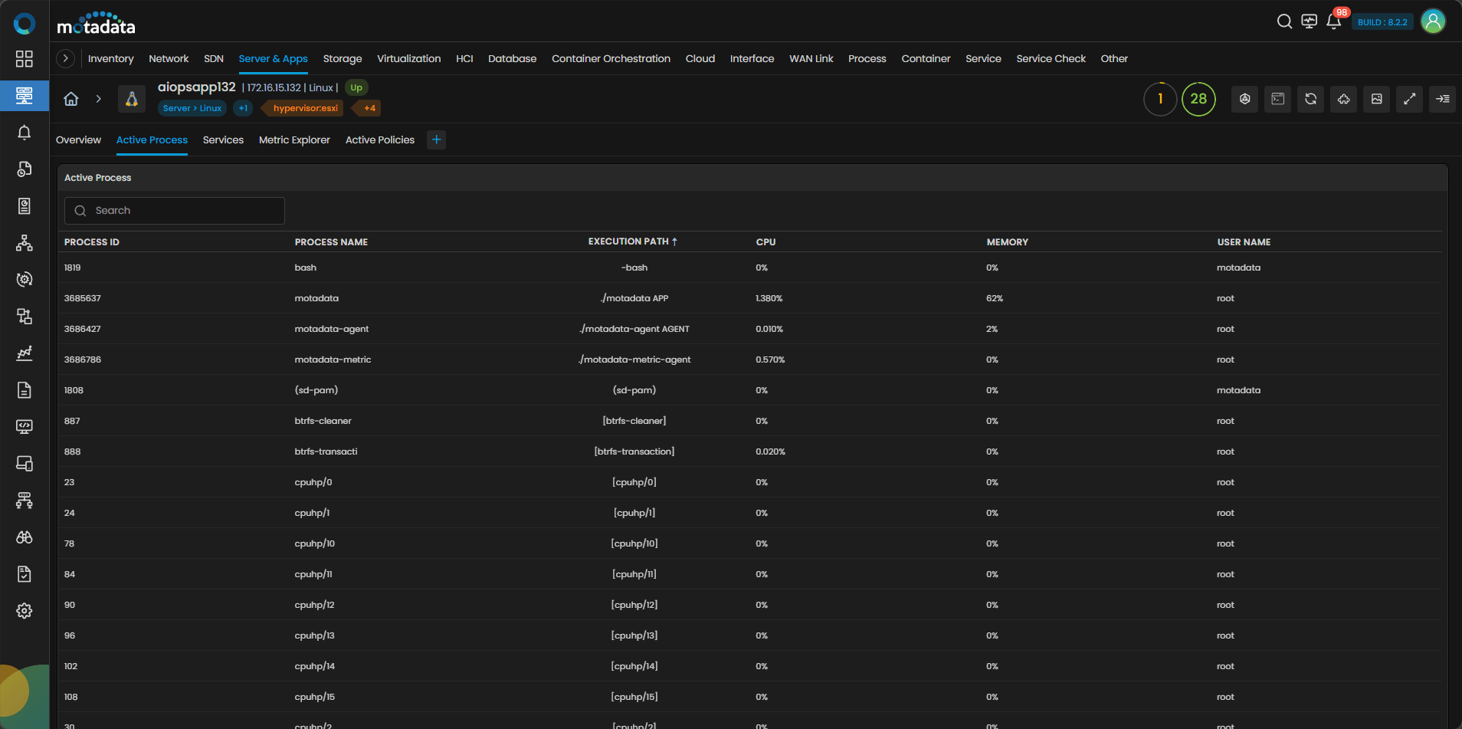Click the refresh icon in monitor toolbar

1310,99
